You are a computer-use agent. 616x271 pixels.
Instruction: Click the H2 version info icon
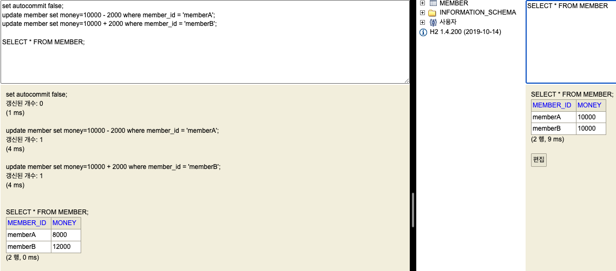[423, 32]
